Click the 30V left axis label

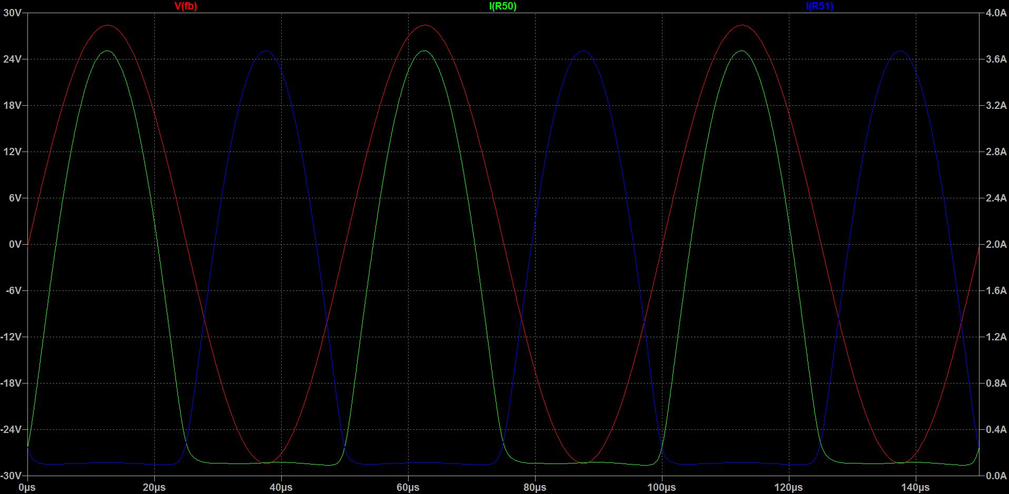coord(12,13)
